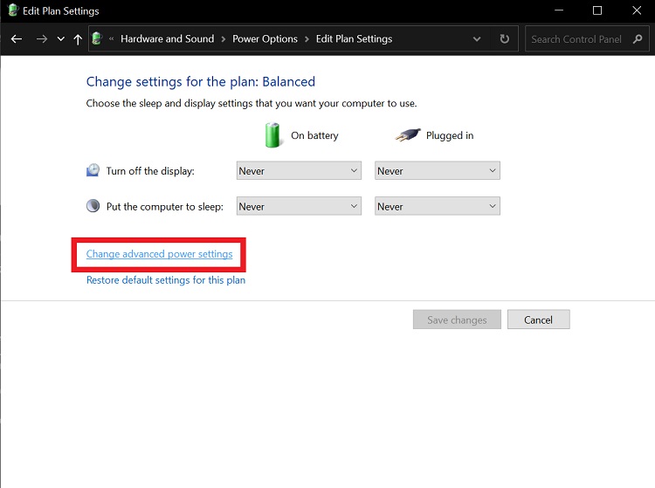Expand Put computer to sleep Plugged in dropdown
This screenshot has width=655, height=488.
pyautogui.click(x=438, y=207)
